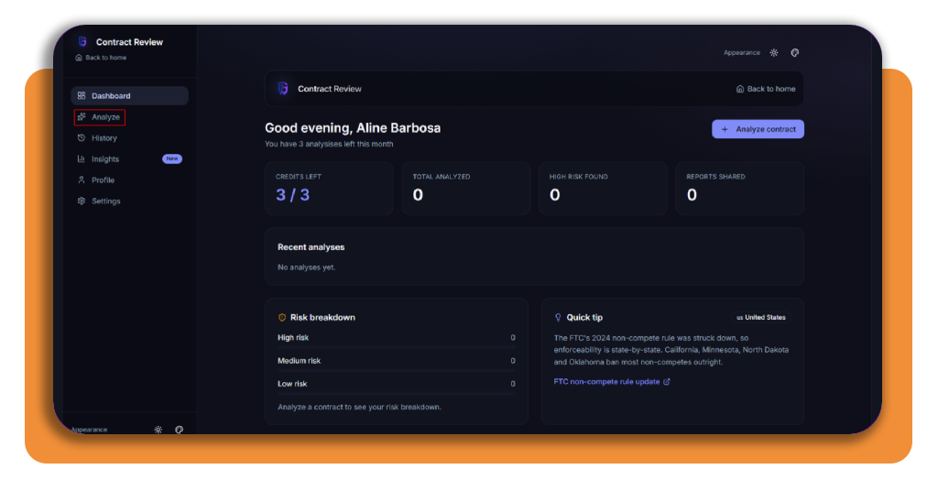Open the Dashboard sidebar item
Viewport: 938px width, 491px height.
pyautogui.click(x=129, y=95)
